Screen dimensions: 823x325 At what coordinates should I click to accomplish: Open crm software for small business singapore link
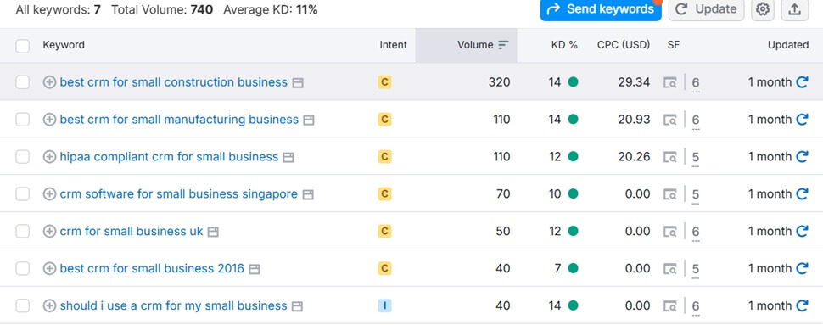click(178, 194)
